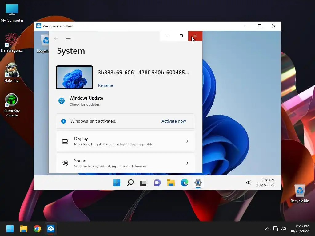Maximize the Windows Sandbox window

coord(260,26)
